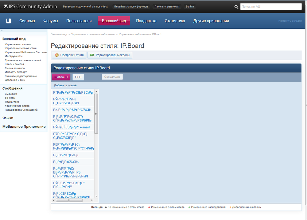Viewport: 307px width, 220px height.
Task: Collapse sidebar using small left arrow
Action: click(x=2, y=31)
